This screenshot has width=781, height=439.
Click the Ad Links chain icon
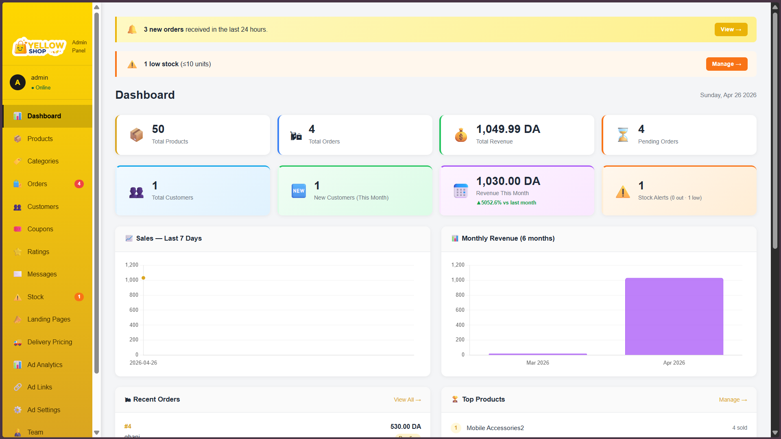click(x=17, y=387)
